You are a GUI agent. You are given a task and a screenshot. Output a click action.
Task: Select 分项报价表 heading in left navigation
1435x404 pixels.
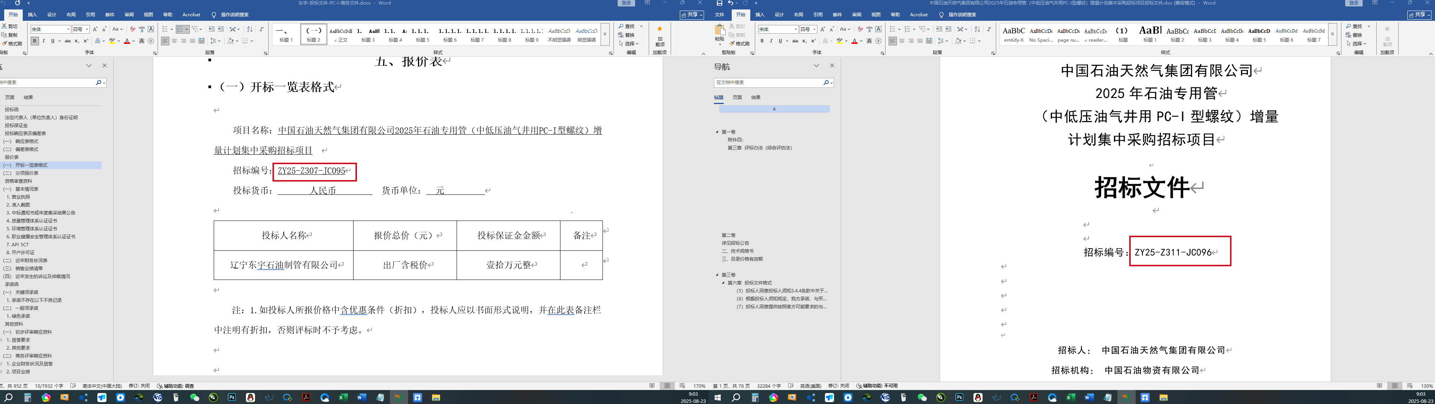[26, 173]
